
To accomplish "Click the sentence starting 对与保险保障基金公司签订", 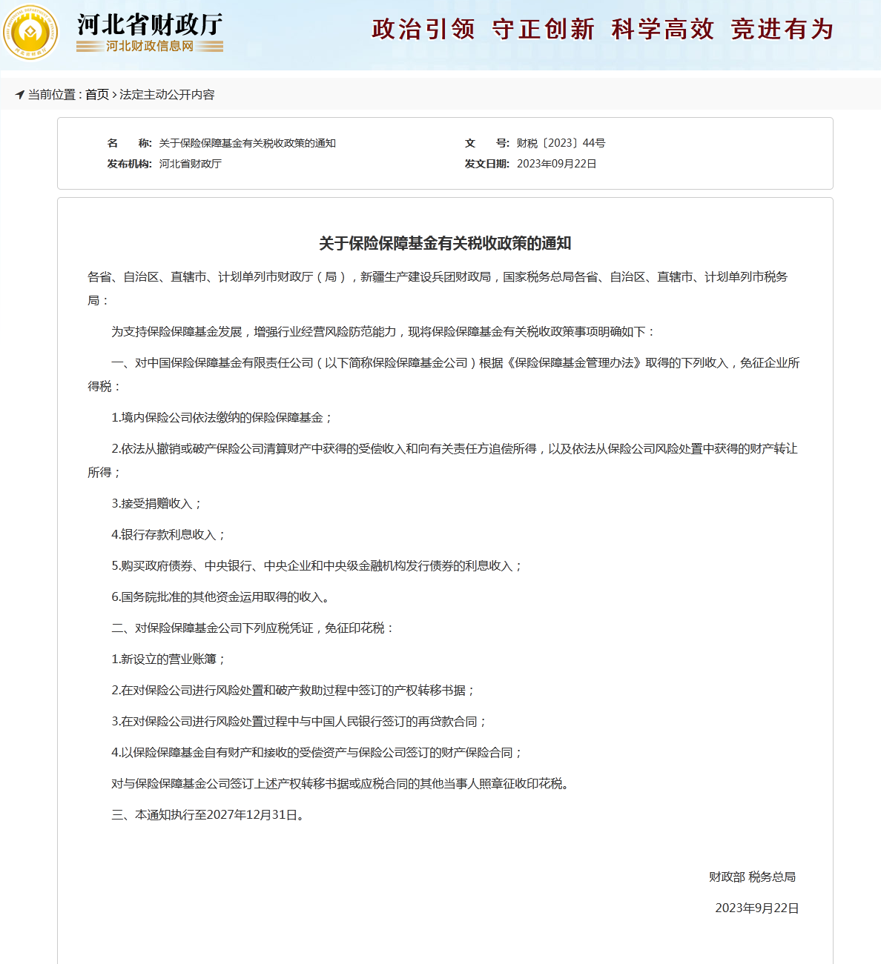I will click(x=340, y=784).
